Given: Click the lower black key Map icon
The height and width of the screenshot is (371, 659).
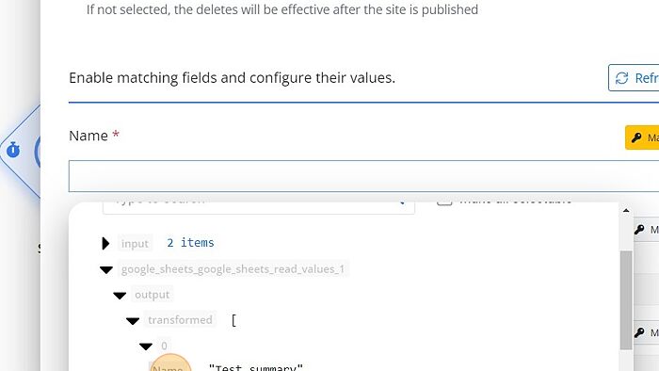Looking at the screenshot, I should [x=639, y=332].
